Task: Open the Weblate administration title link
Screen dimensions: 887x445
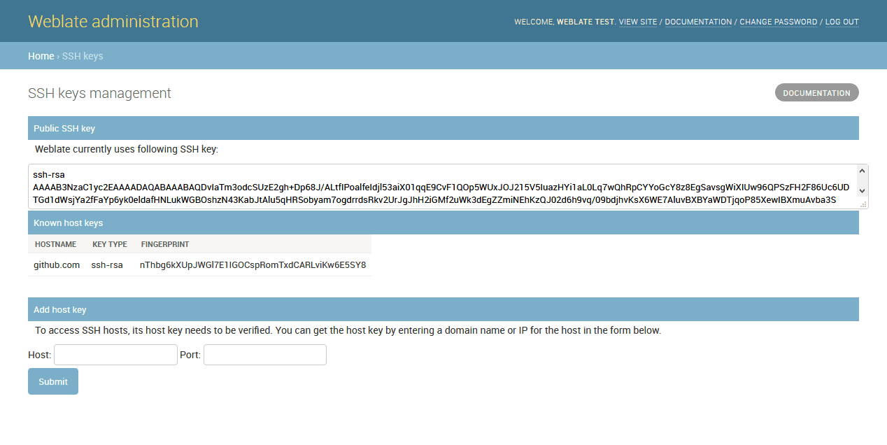Action: (113, 22)
